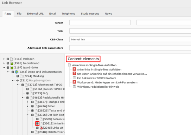Focus the Title input field

130,31
